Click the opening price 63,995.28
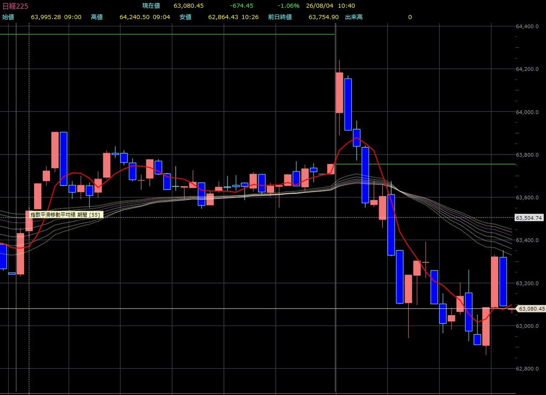 (x=46, y=17)
